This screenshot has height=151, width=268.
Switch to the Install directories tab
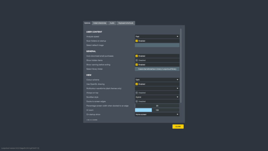click(x=99, y=23)
